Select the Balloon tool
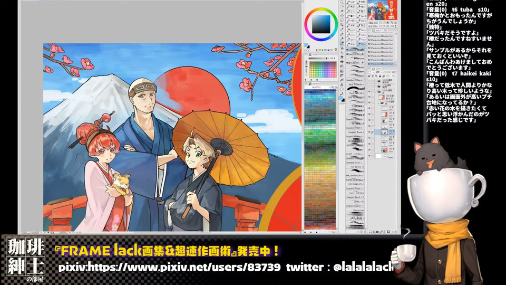The image size is (506, 285). (x=342, y=89)
